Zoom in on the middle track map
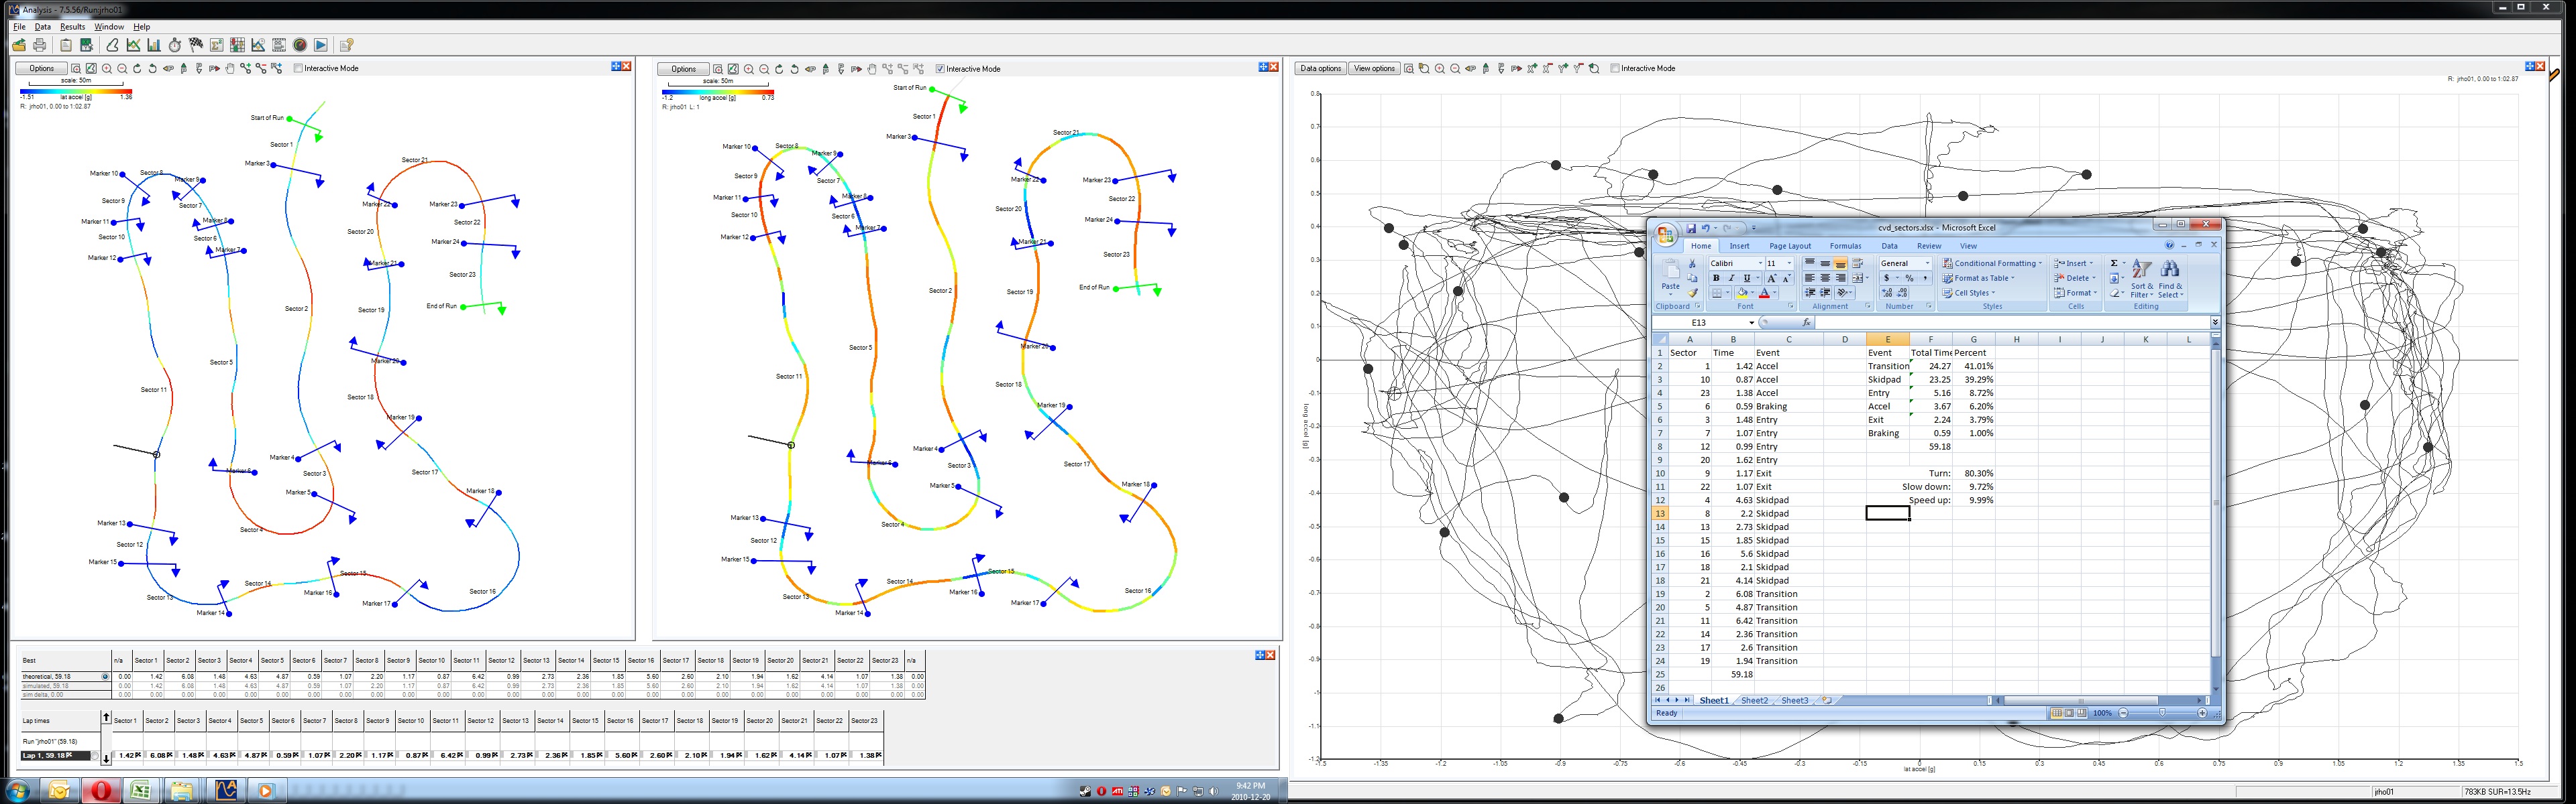The image size is (2576, 804). click(x=749, y=69)
